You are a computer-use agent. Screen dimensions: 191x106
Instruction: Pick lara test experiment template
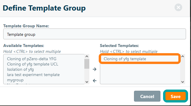click(x=33, y=75)
